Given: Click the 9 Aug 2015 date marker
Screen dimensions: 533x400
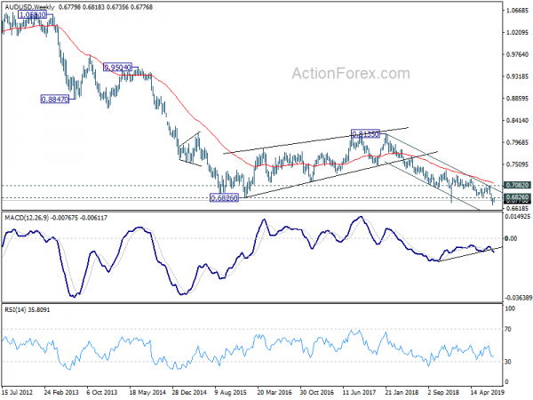Looking at the screenshot, I should pos(231,392).
